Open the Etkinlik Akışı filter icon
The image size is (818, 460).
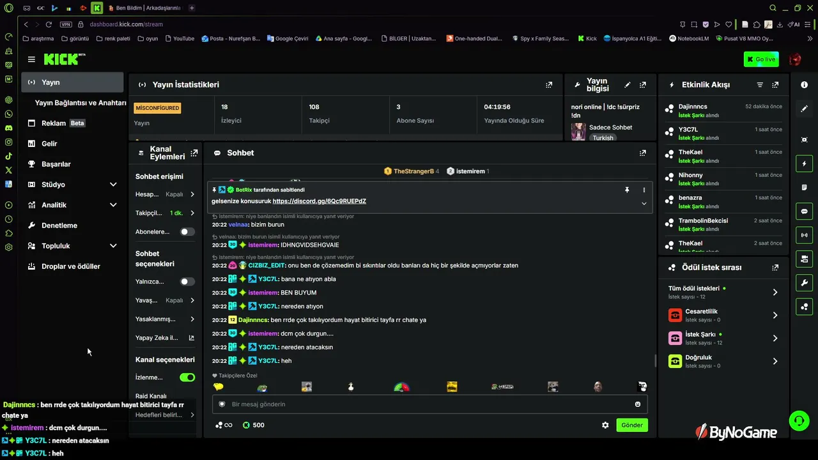coord(760,84)
